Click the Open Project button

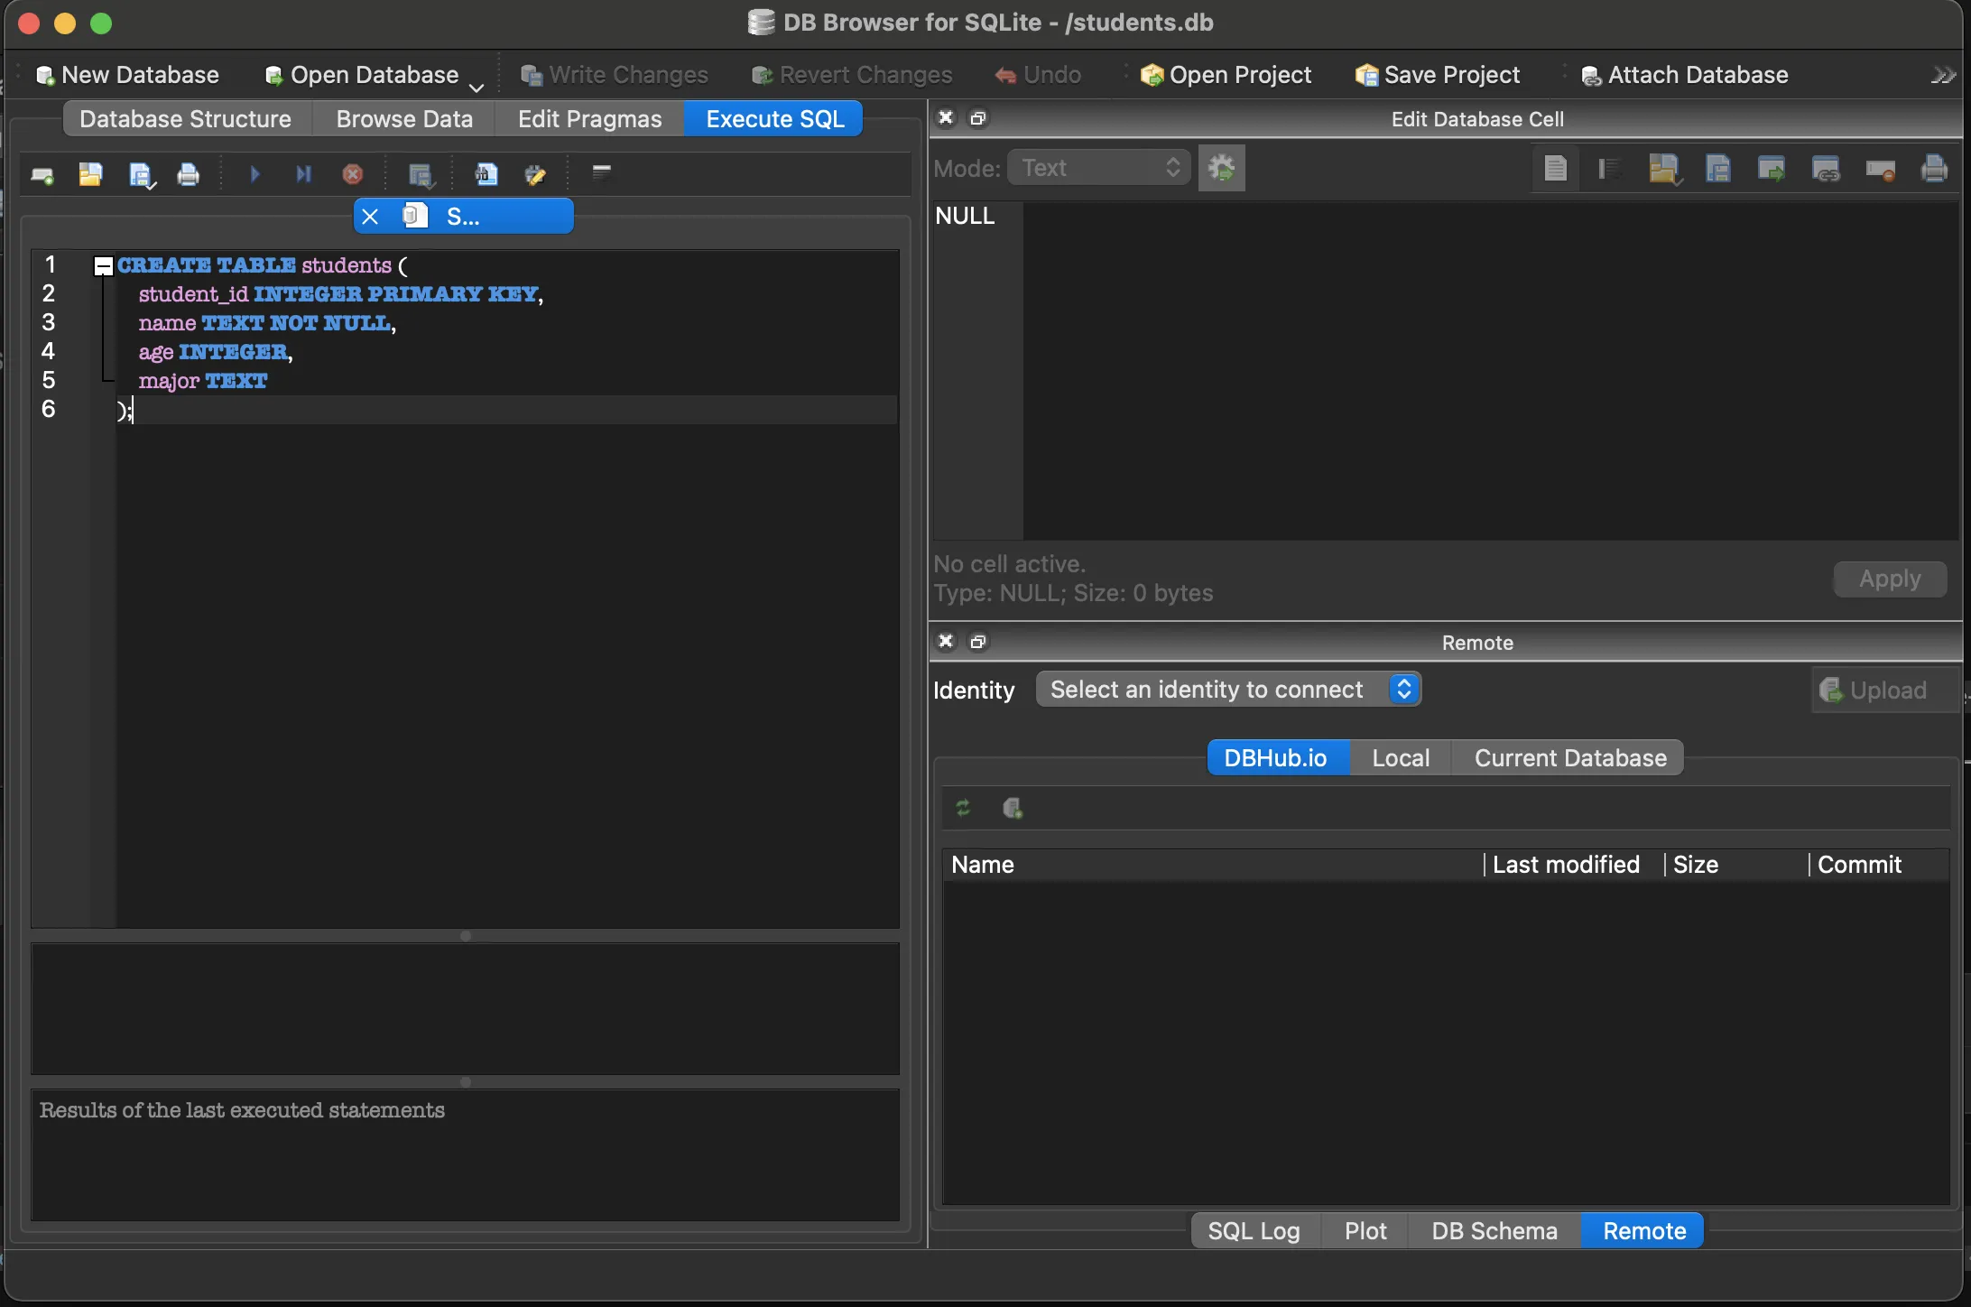pyautogui.click(x=1226, y=75)
